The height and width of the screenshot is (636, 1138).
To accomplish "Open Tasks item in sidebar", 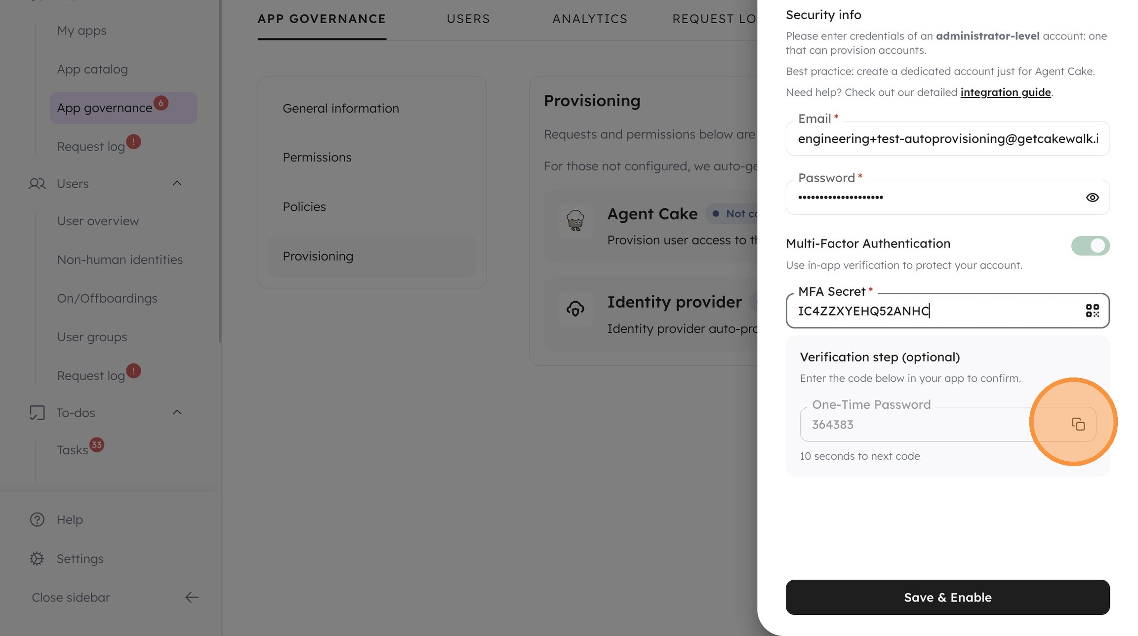I will click(72, 450).
